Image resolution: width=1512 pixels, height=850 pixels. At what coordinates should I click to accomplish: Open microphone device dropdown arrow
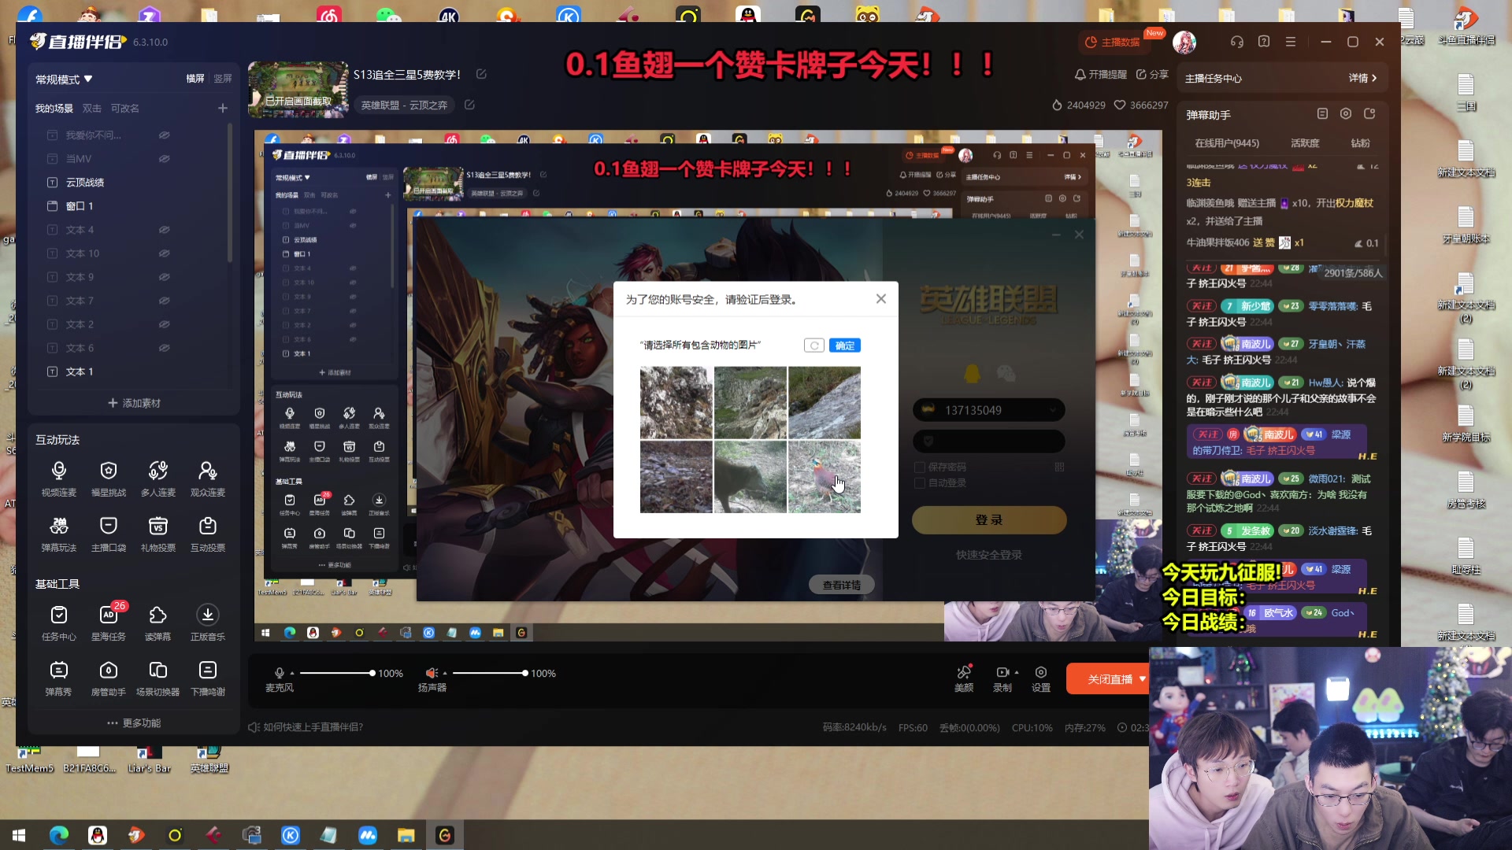(292, 674)
